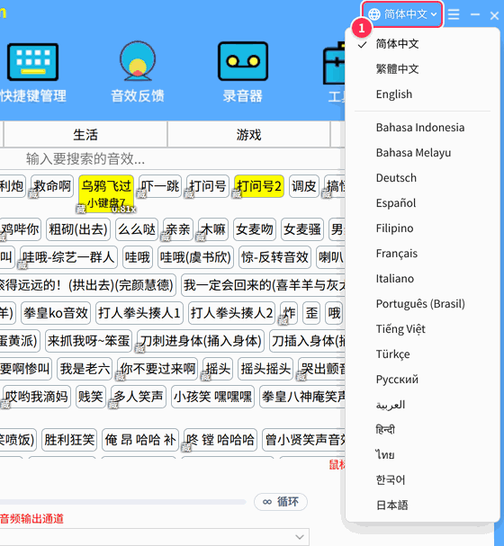Select 简体中文 from the language list
The height and width of the screenshot is (546, 504).
point(397,44)
